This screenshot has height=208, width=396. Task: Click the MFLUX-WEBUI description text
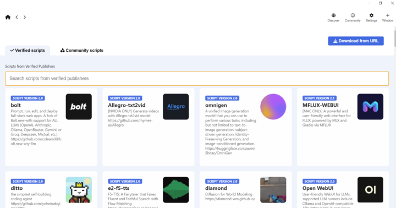click(x=327, y=118)
